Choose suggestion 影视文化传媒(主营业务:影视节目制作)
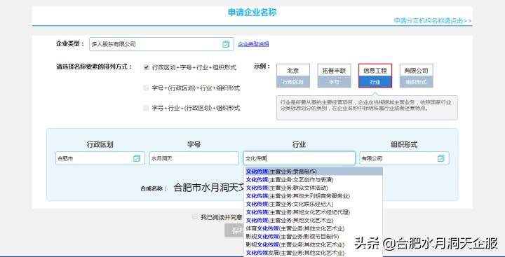This screenshot has width=505, height=257. (x=313, y=237)
